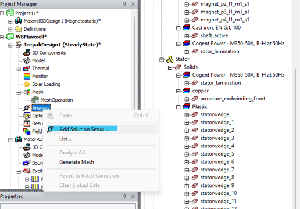Click the Solar Loading sun icon
Image resolution: width=300 pixels, height=209 pixels.
[27, 84]
